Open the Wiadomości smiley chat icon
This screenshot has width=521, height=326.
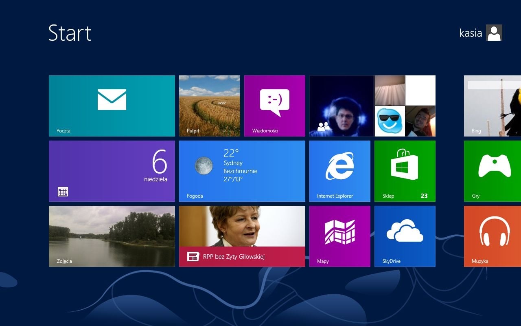tap(275, 102)
